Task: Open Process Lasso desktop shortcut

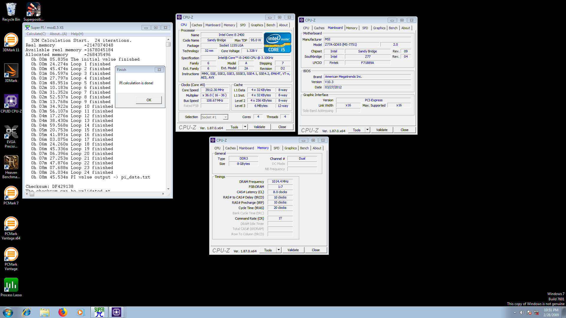Action: [x=11, y=287]
